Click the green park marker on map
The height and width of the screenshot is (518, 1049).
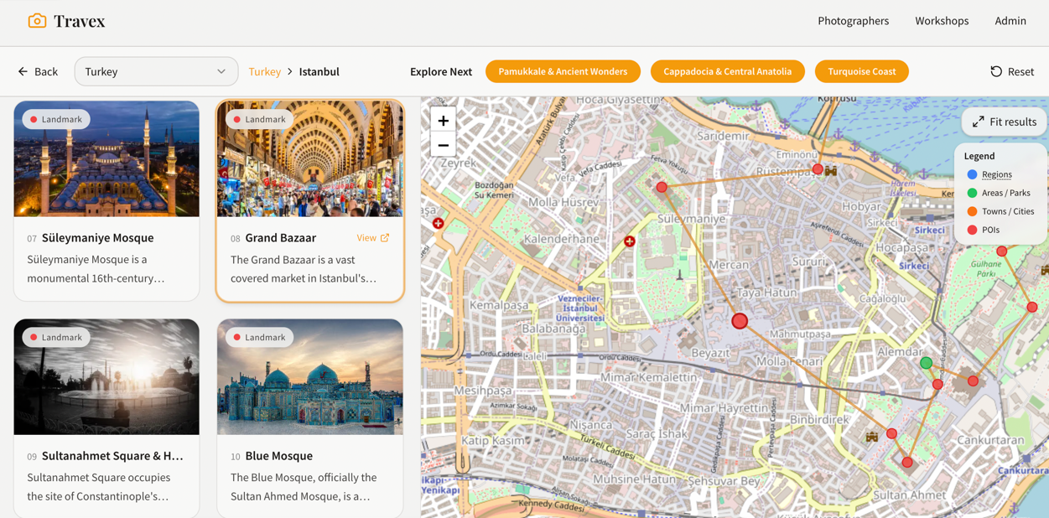926,363
